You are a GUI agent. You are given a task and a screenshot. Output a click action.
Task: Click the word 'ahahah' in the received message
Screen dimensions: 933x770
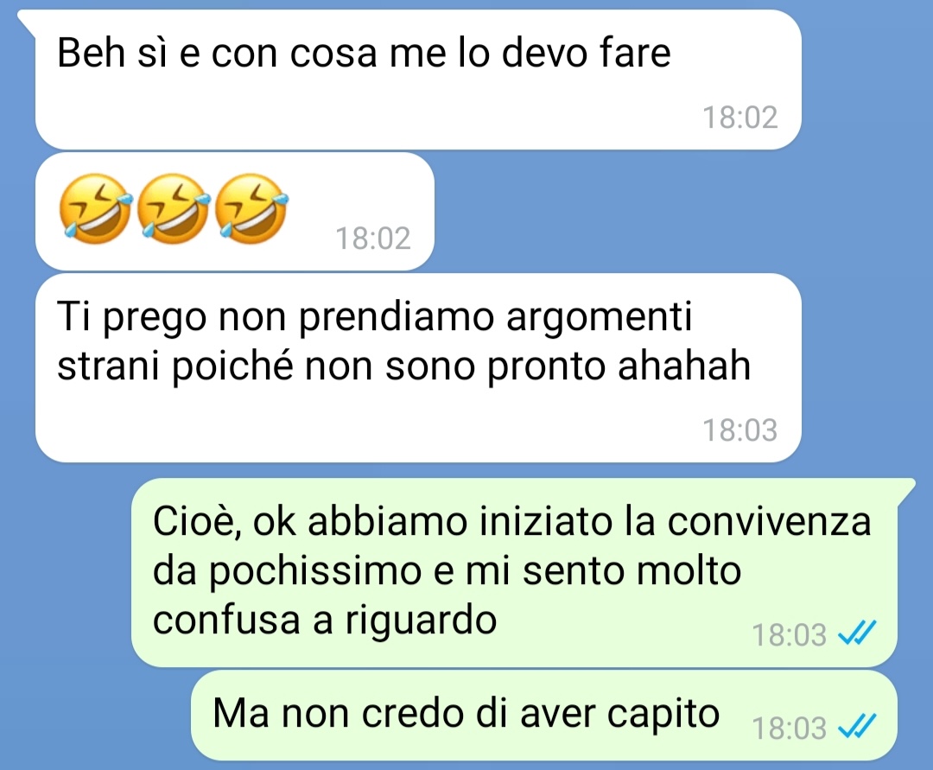683,365
